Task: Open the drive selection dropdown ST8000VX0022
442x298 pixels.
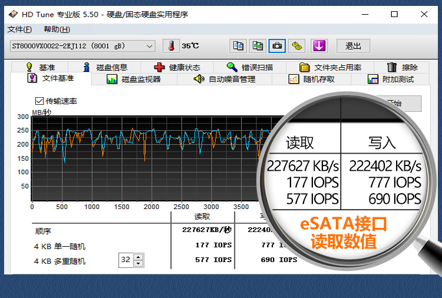Action: 83,46
